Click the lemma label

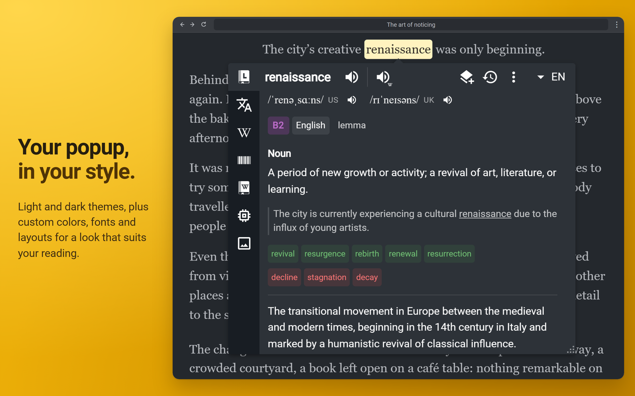point(352,125)
